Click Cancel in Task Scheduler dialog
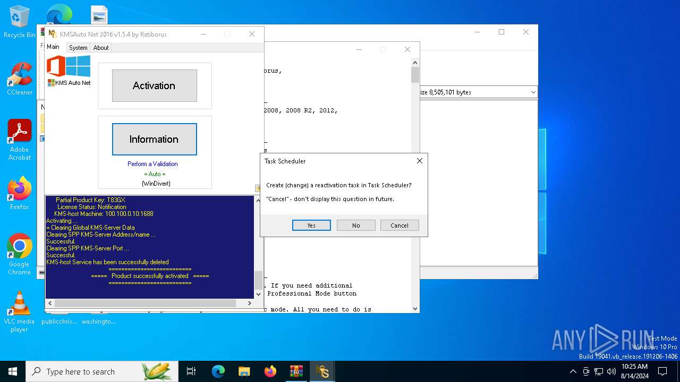The height and width of the screenshot is (382, 680). pos(399,225)
